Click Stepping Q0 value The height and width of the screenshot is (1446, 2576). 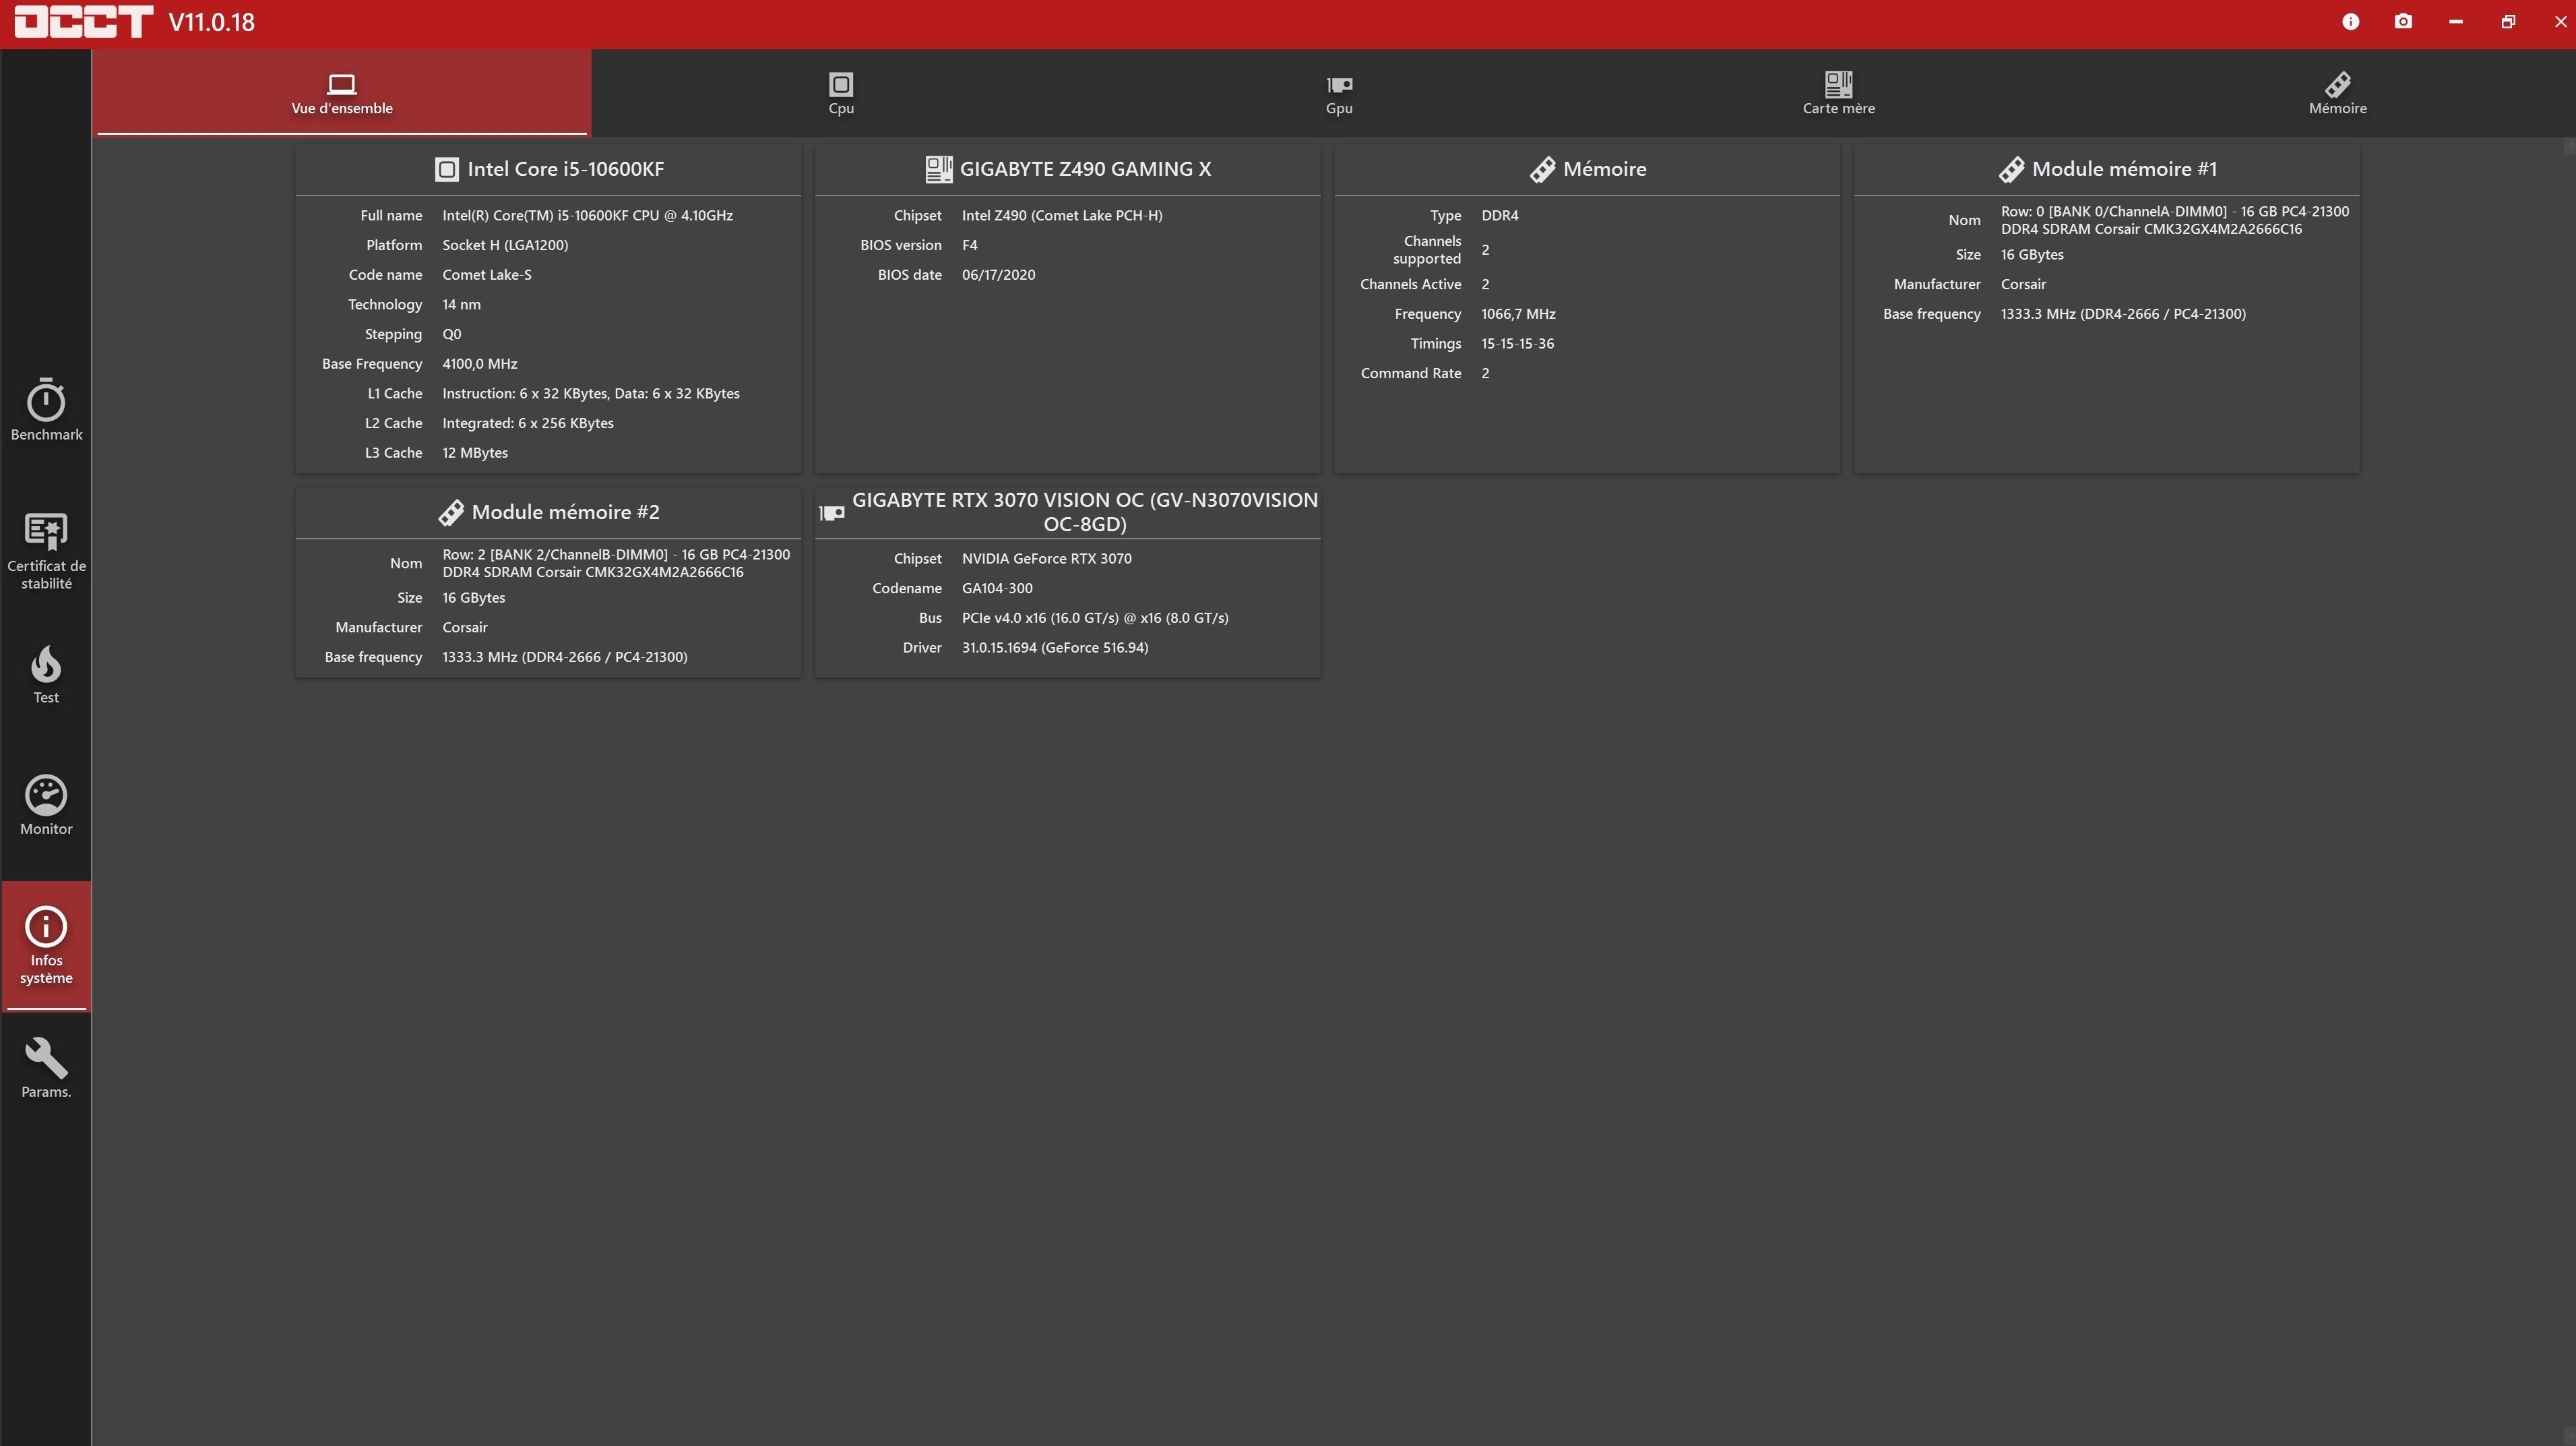coord(452,334)
